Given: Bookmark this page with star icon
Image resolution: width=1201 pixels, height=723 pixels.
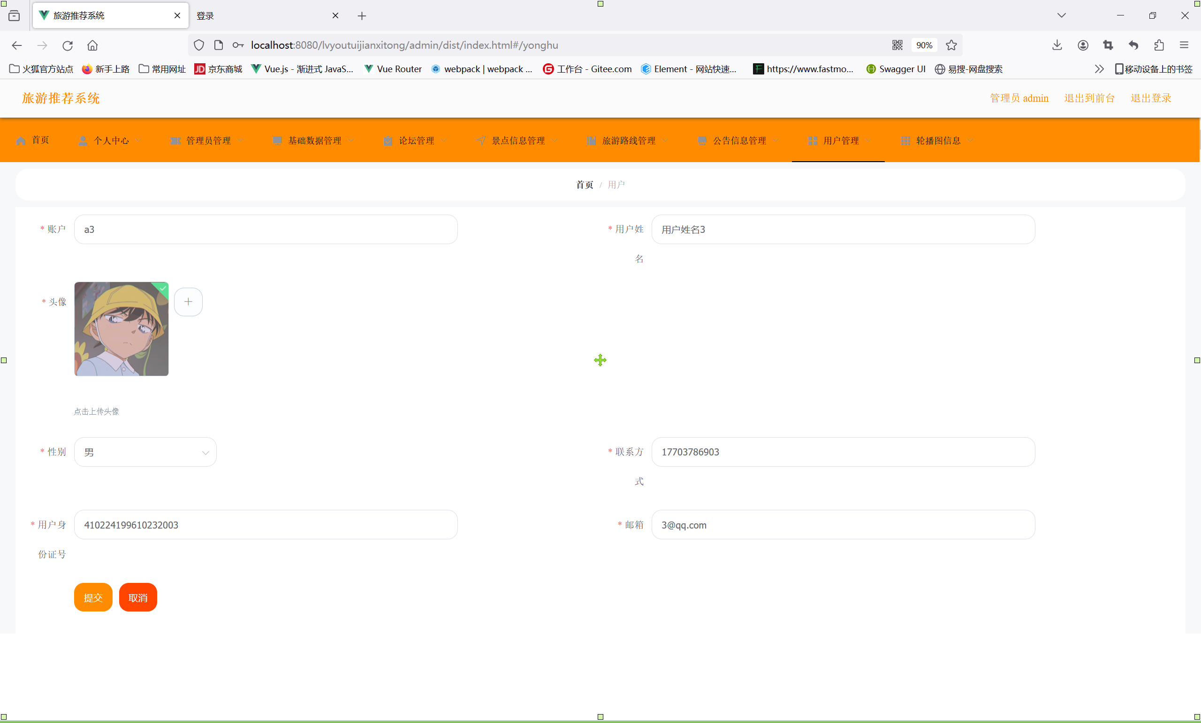Looking at the screenshot, I should click(x=951, y=45).
